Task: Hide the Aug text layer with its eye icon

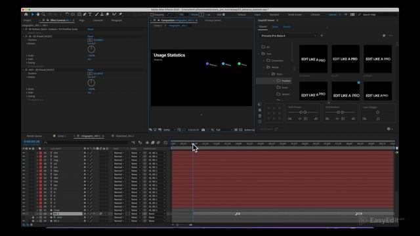Action: pyautogui.click(x=24, y=160)
